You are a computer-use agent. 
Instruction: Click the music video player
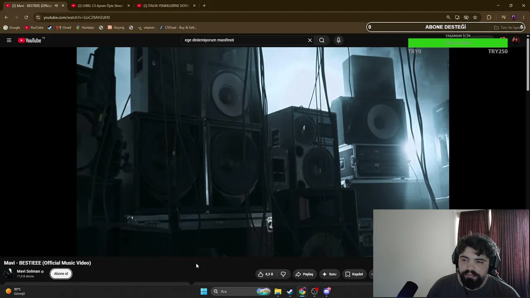[263, 151]
